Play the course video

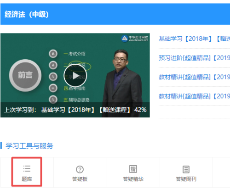pyautogui.click(x=75, y=76)
